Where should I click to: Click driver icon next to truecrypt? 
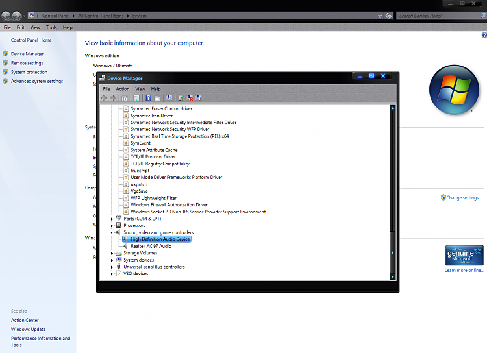(x=126, y=171)
